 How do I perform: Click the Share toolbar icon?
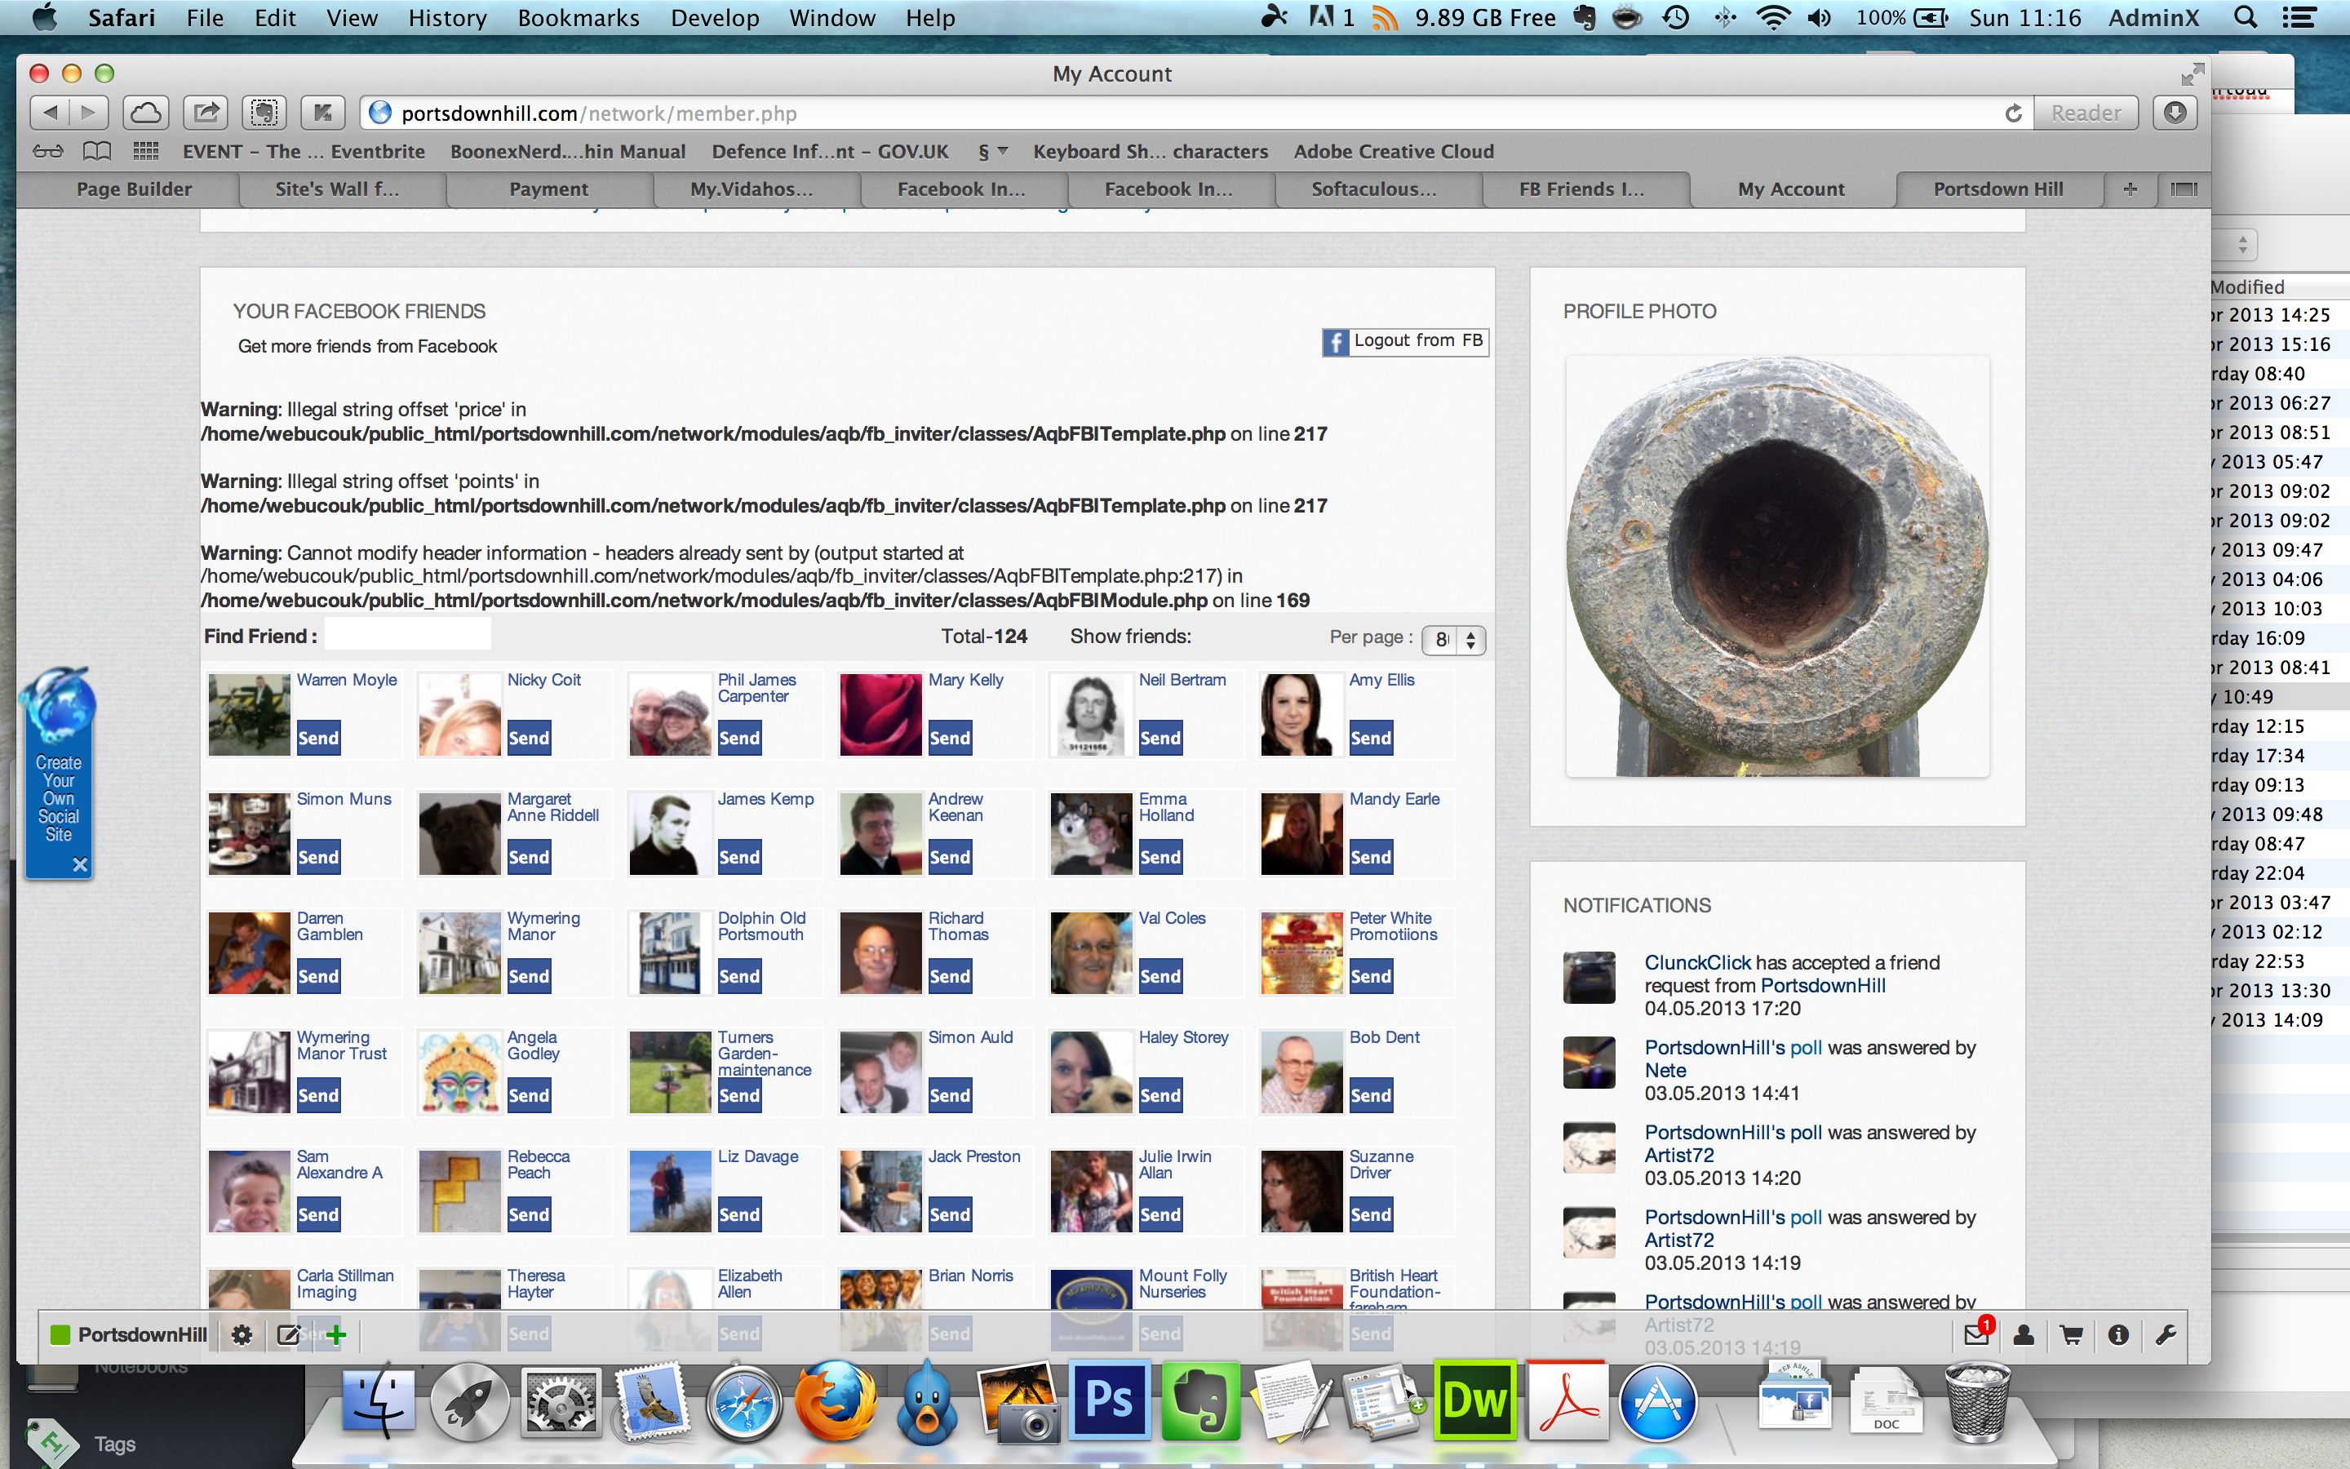(x=205, y=113)
